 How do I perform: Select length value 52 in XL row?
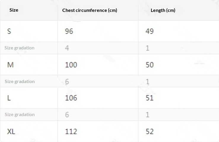[x=150, y=131]
